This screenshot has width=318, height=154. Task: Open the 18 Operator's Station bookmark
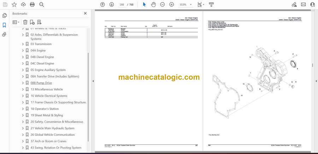point(45,109)
